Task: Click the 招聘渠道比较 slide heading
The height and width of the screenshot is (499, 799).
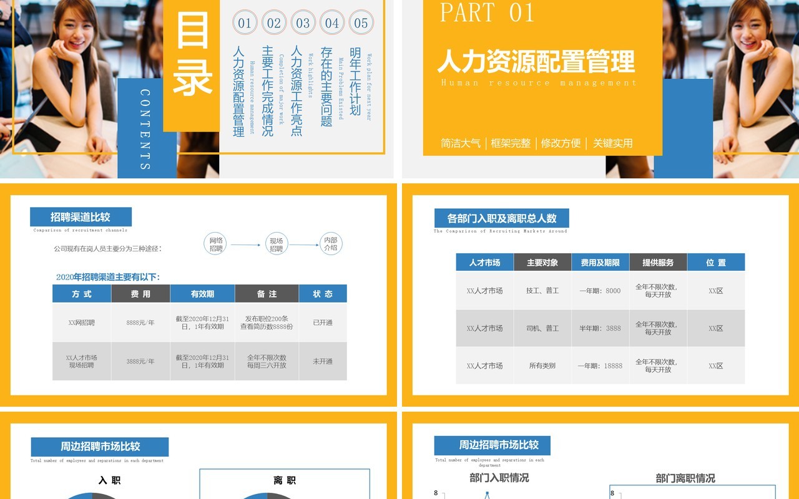Action: [81, 217]
